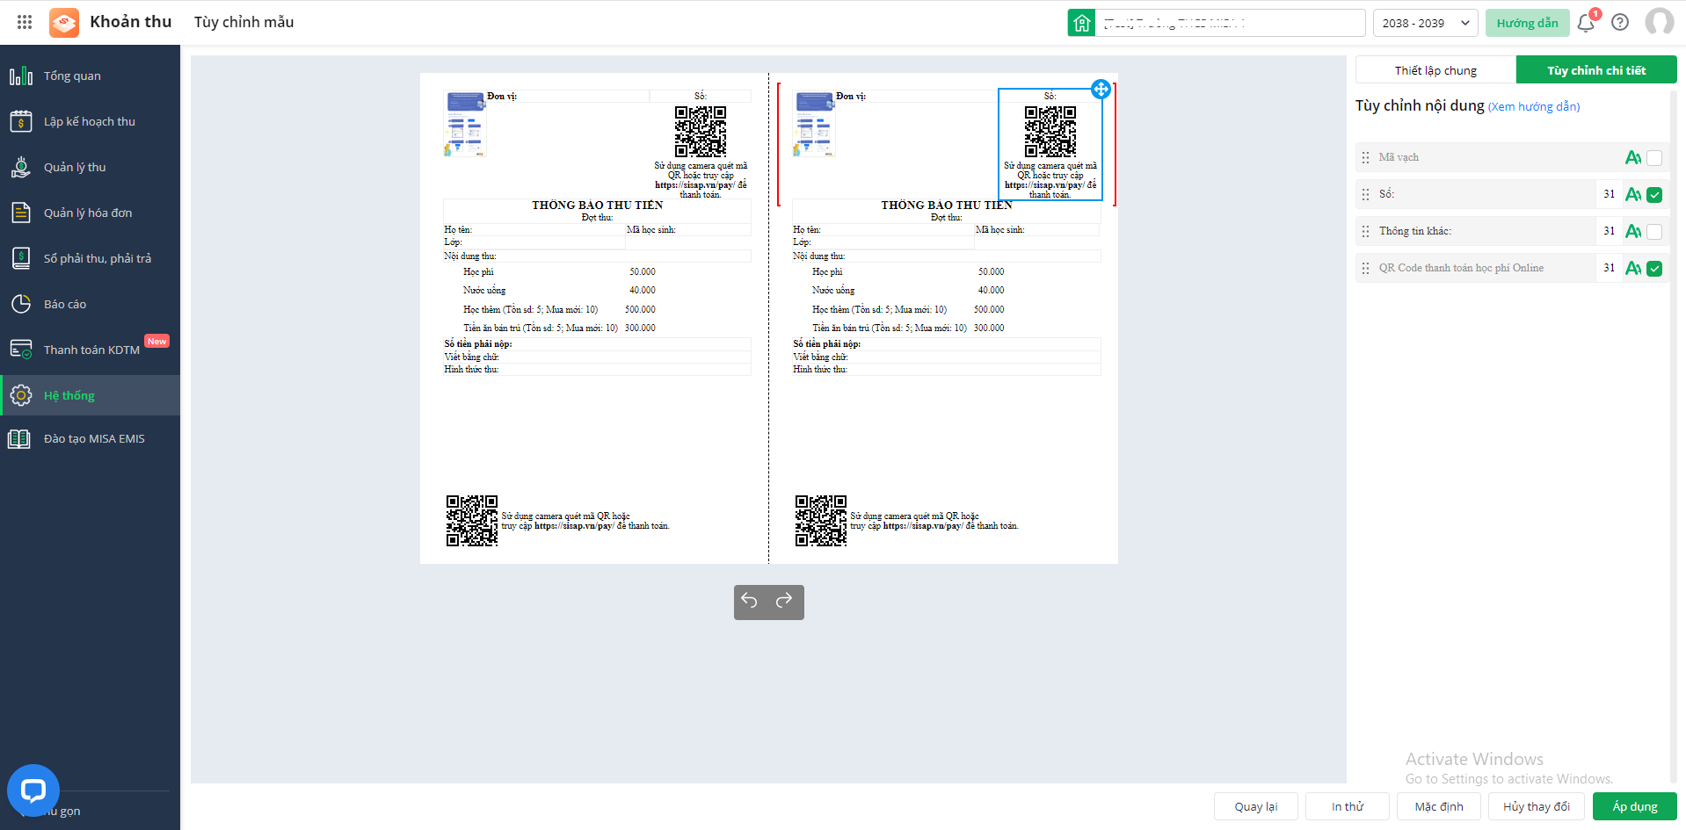Screen dimensions: 1686x830
Task: Click font size field of Thông tin khác
Action: tap(1609, 231)
